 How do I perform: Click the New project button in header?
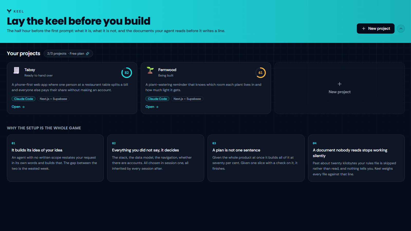click(376, 28)
